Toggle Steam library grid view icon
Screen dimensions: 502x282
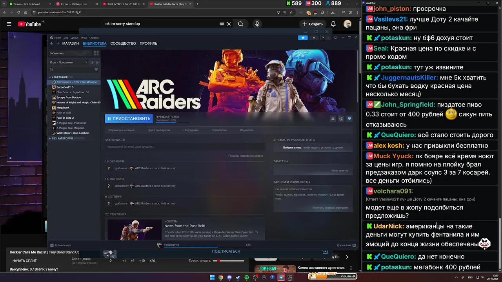coord(96,53)
